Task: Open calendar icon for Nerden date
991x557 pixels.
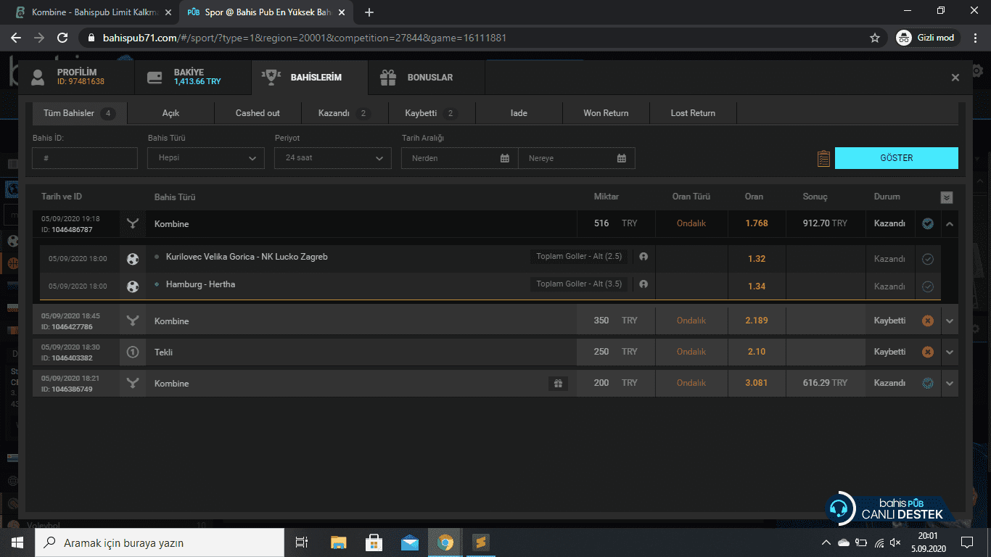Action: 505,158
